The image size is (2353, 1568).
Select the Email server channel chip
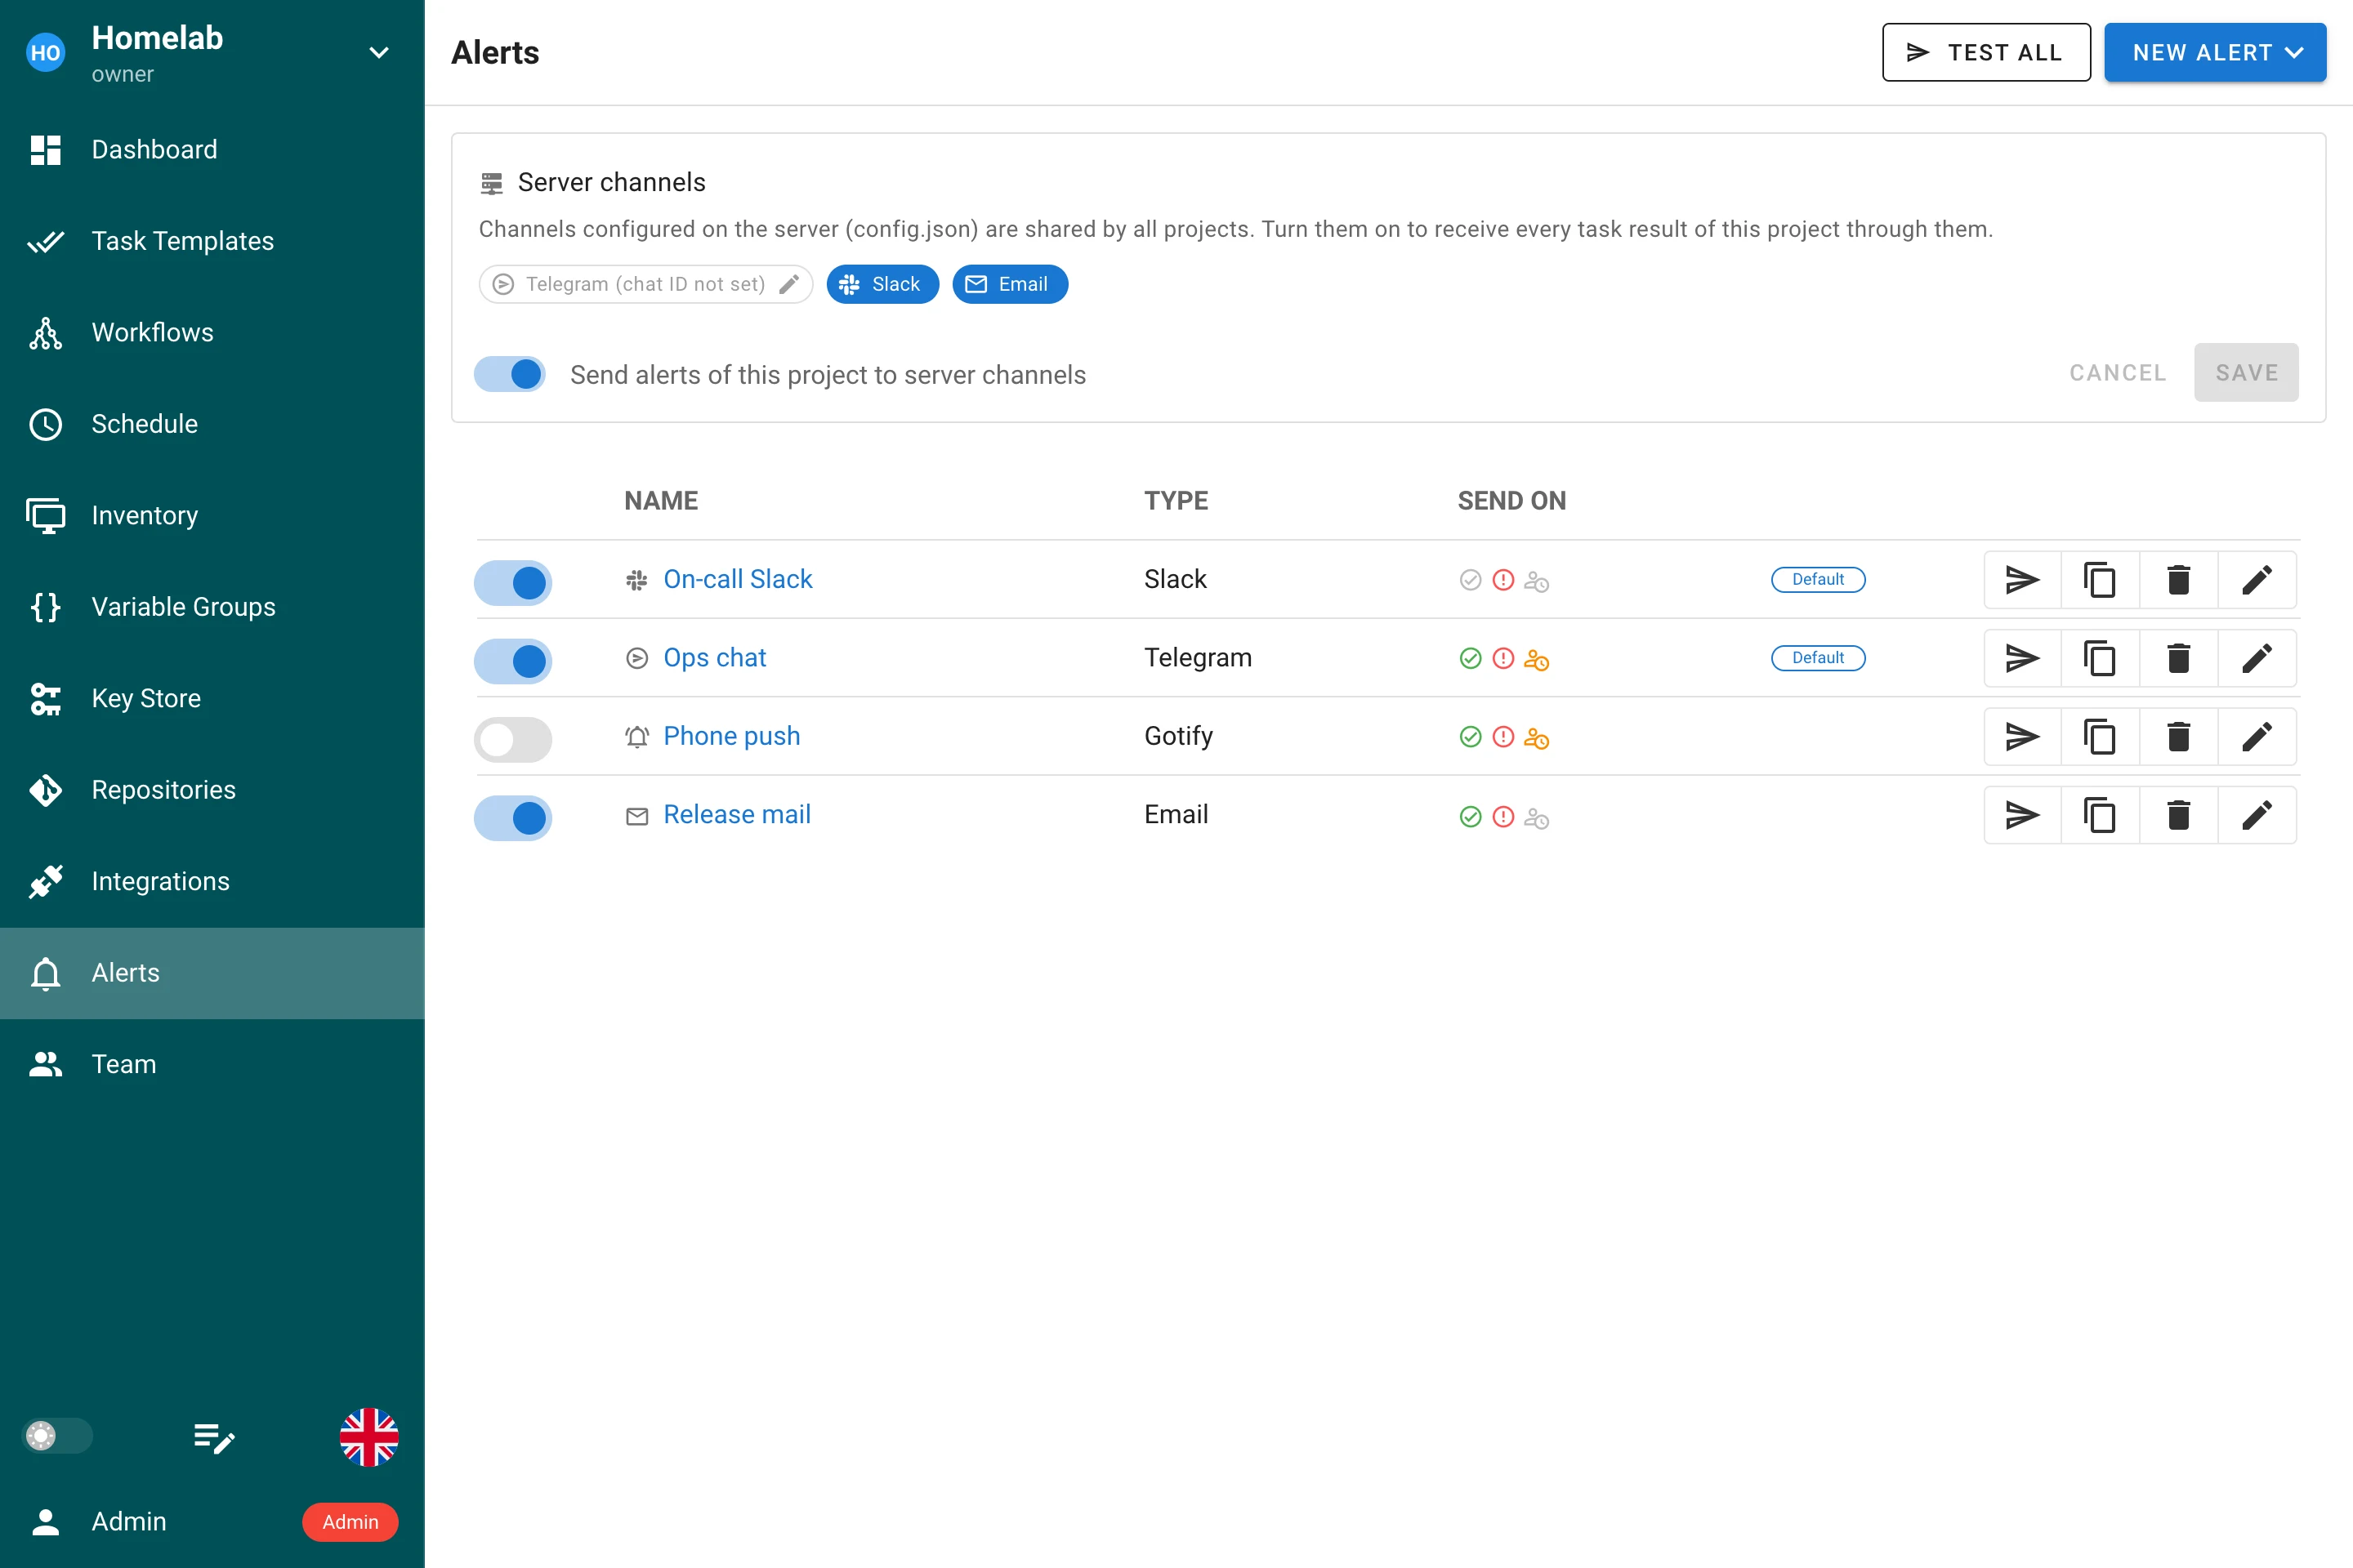[x=1010, y=284]
